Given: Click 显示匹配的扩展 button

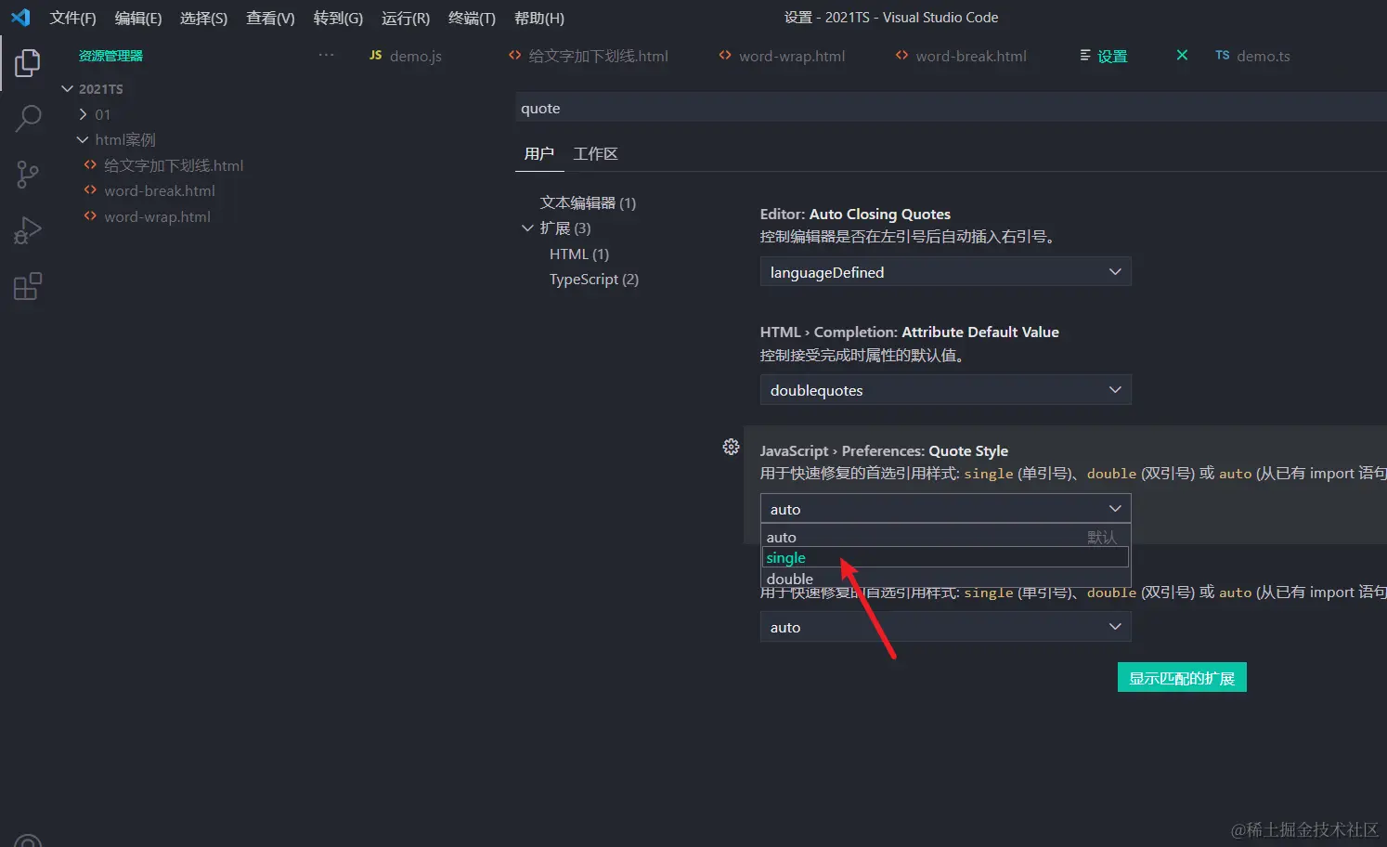Looking at the screenshot, I should [x=1182, y=678].
